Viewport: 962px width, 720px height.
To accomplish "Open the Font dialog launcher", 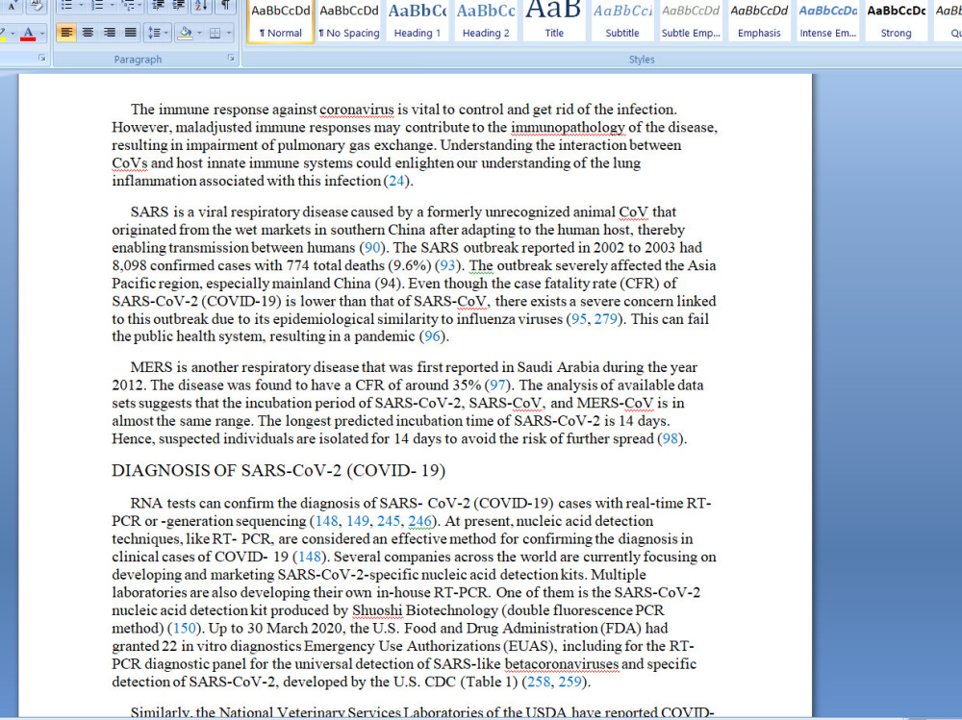I will (x=41, y=58).
